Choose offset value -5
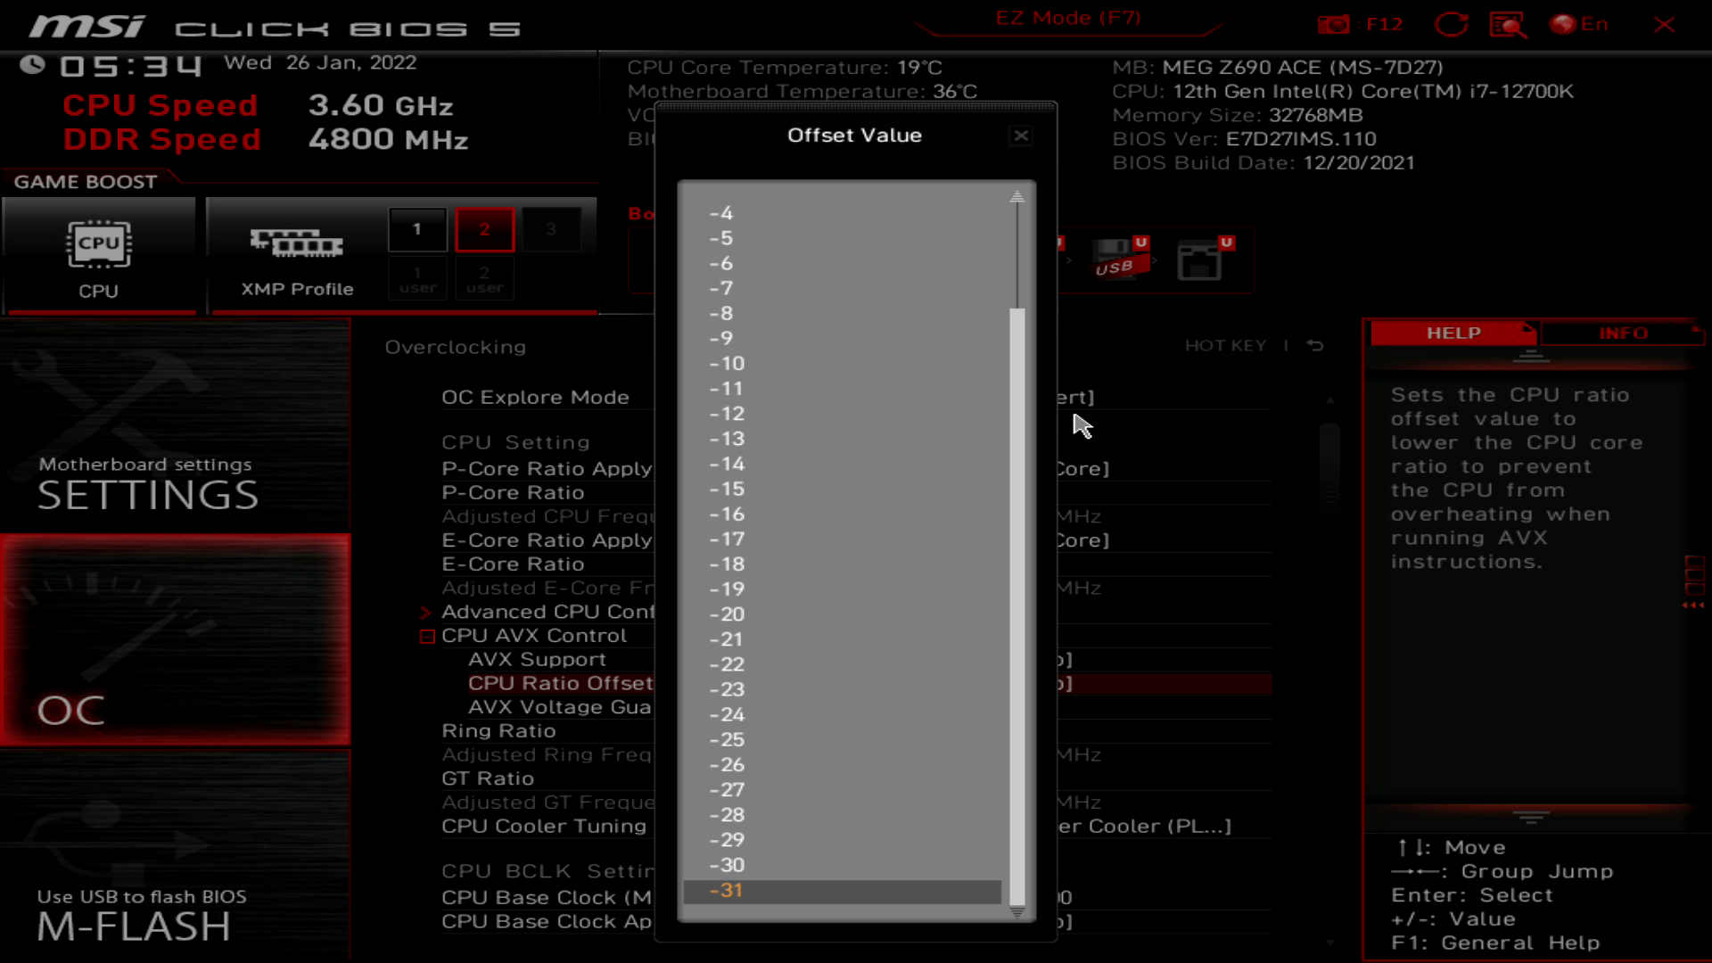The height and width of the screenshot is (963, 1712). [x=842, y=238]
